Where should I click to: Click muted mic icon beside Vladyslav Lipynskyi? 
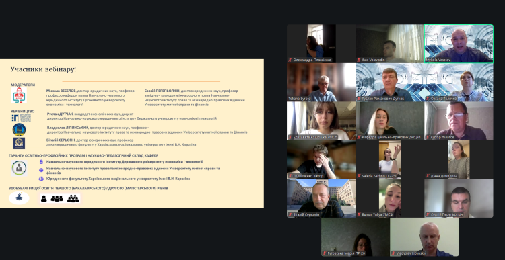(x=393, y=253)
